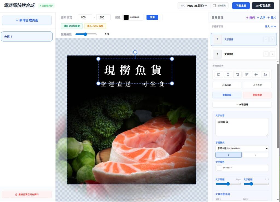Click the align right edges icon
Viewport: 280px width, 202px height.
coord(237,75)
